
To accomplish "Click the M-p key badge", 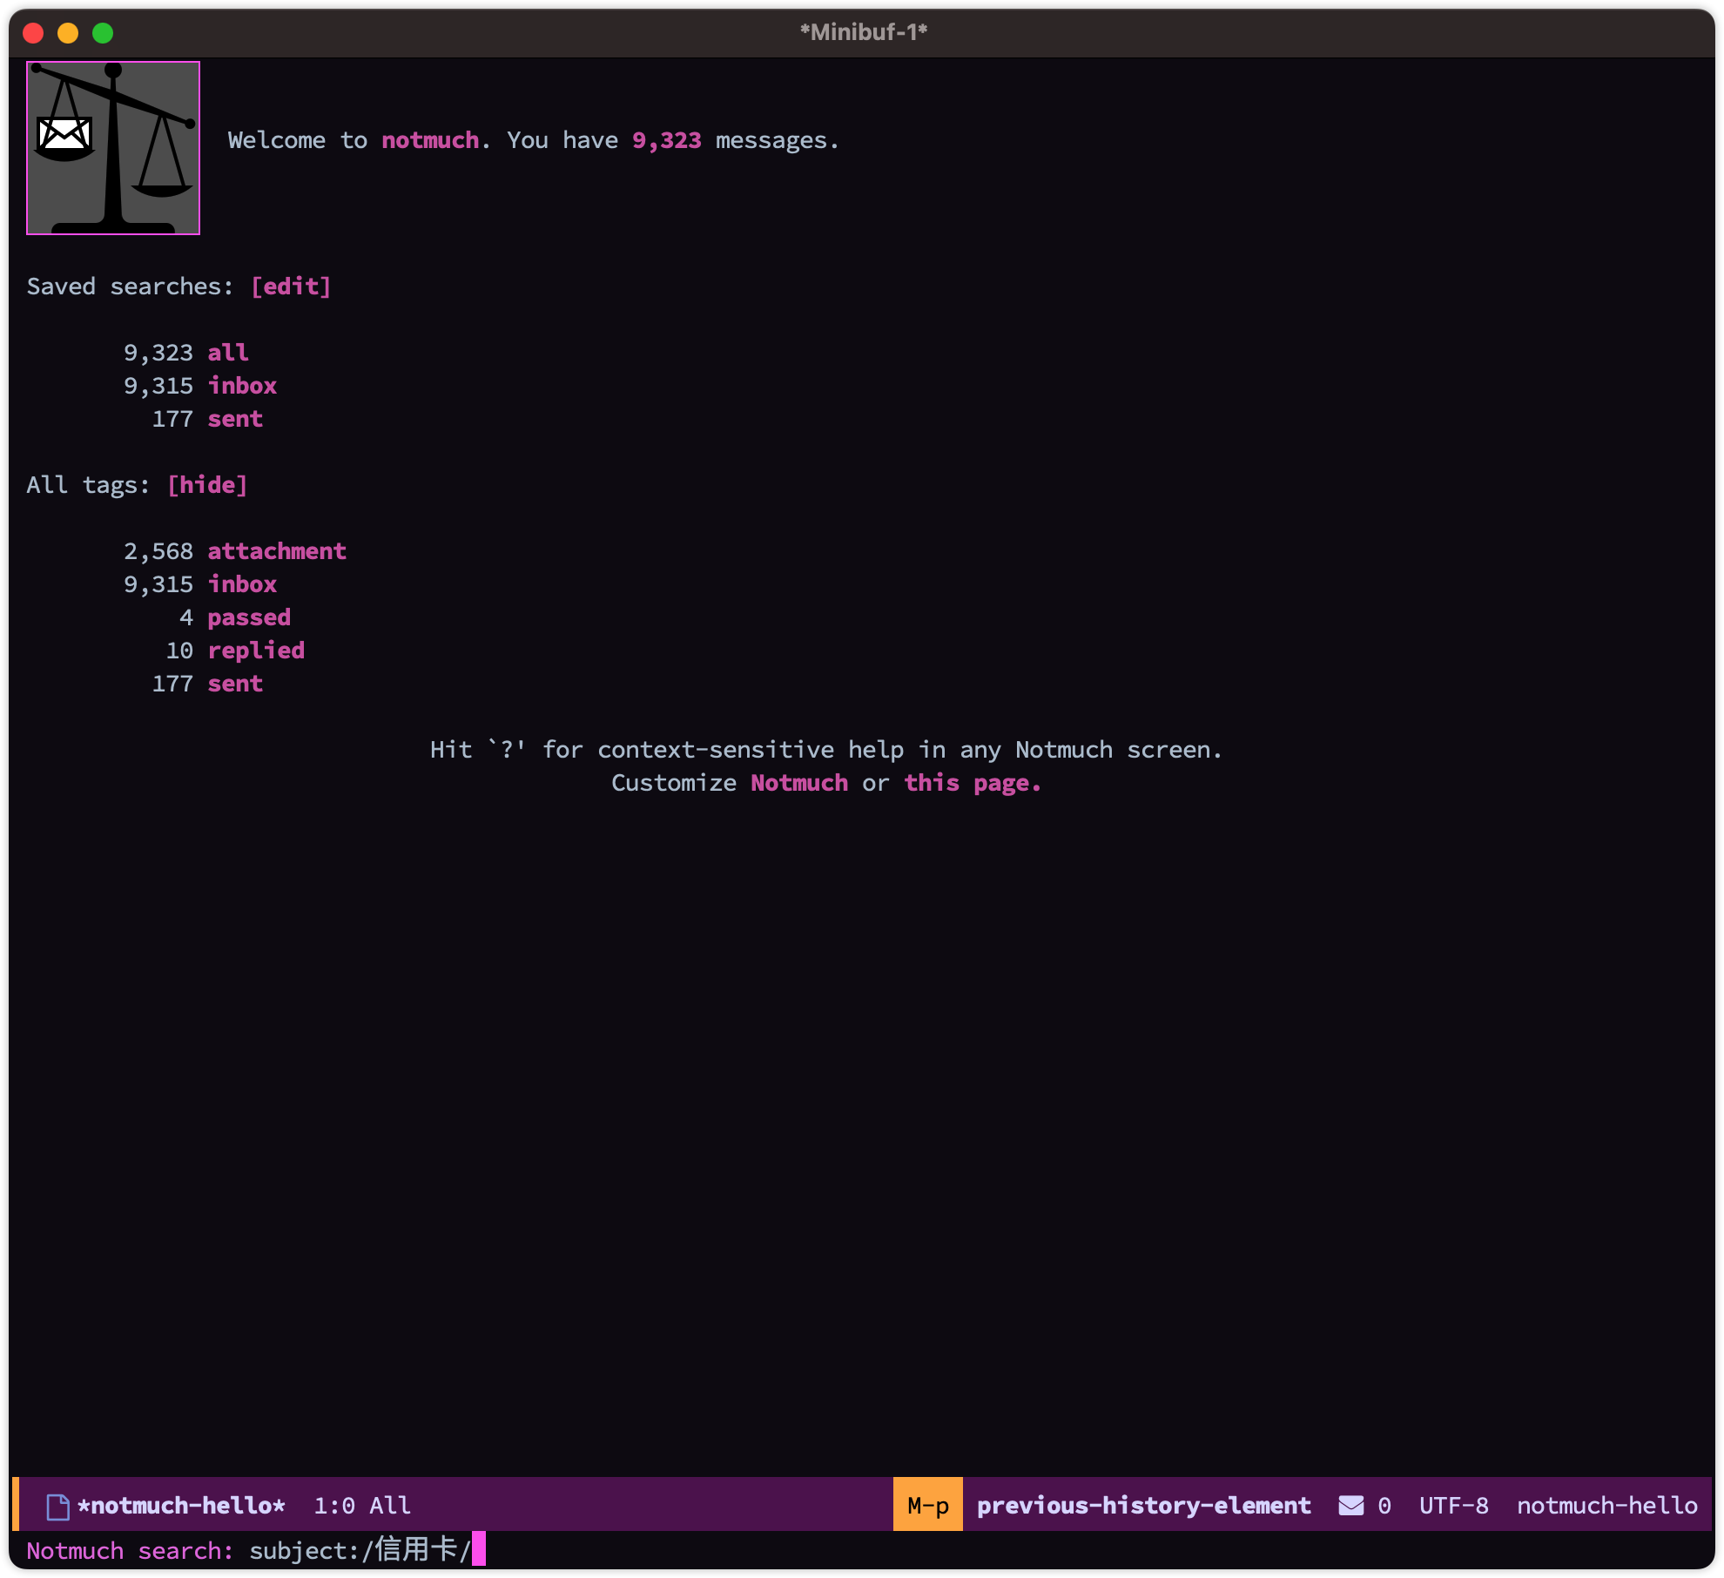I will click(928, 1506).
